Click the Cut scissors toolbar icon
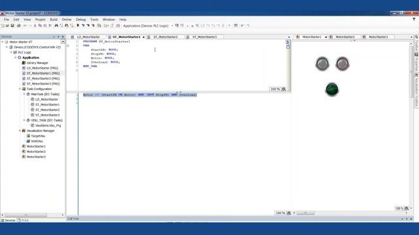Viewport: 419px width, 235px height. (x=35, y=25)
